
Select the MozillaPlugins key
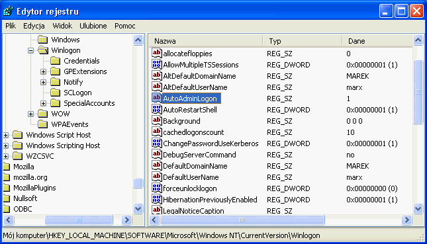pyautogui.click(x=34, y=188)
